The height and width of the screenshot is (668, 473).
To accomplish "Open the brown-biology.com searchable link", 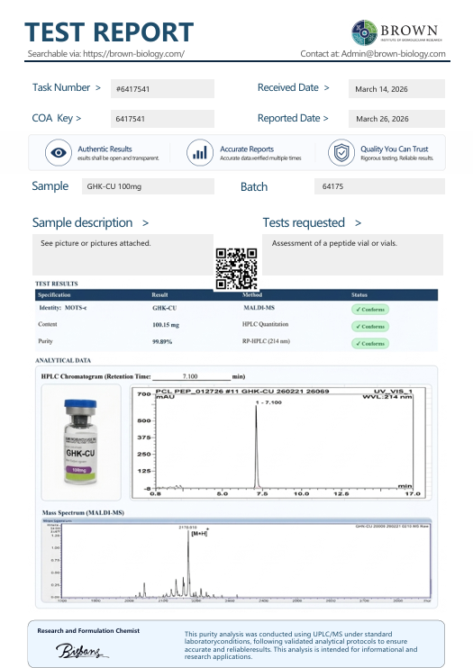I will click(x=133, y=54).
